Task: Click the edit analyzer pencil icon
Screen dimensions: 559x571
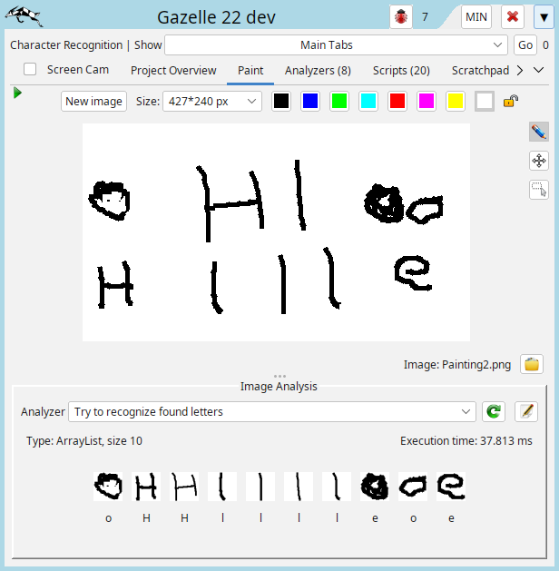Action: (x=525, y=411)
